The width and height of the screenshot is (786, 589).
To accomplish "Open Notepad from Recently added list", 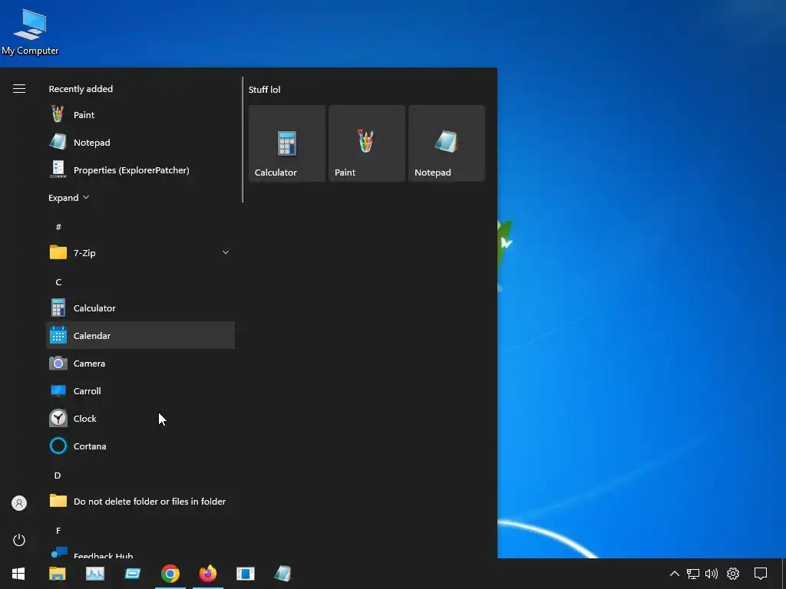I will tap(140, 142).
